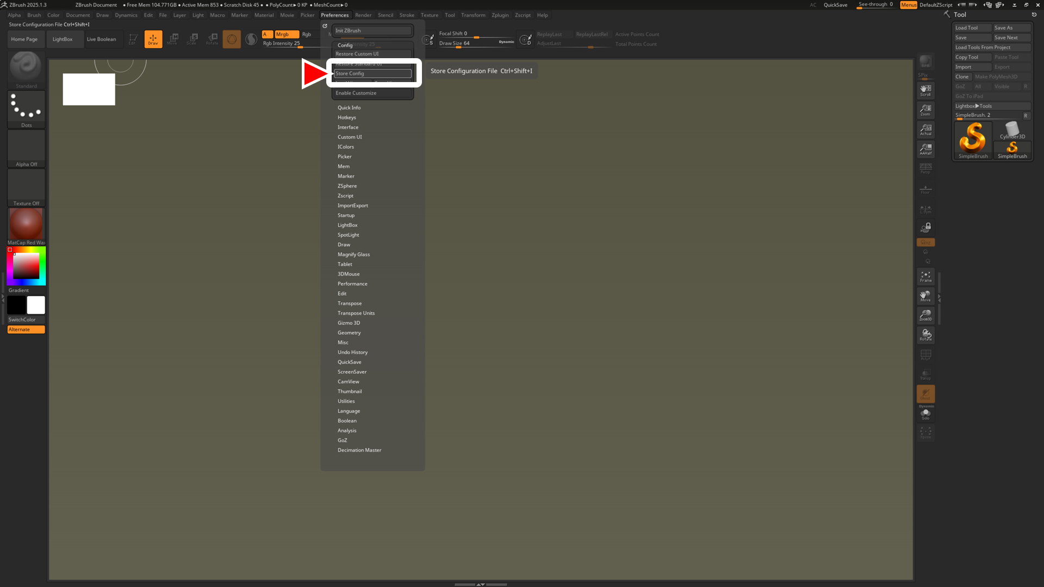Click Store Config button

click(372, 73)
